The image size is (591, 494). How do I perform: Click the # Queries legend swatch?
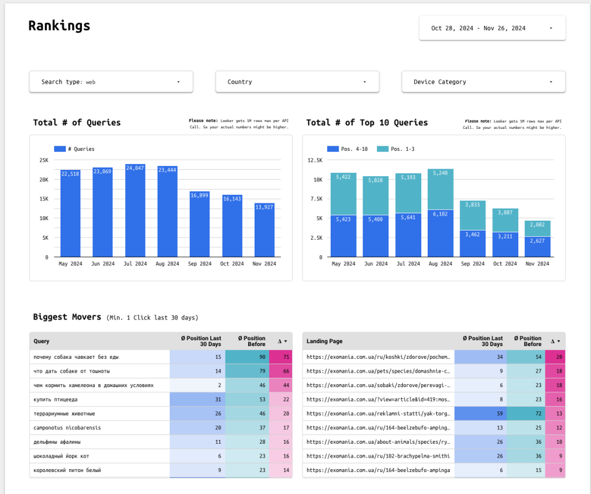tap(59, 149)
